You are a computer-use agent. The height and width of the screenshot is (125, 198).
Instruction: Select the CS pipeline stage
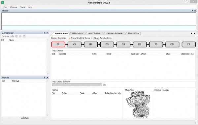pos(189,45)
